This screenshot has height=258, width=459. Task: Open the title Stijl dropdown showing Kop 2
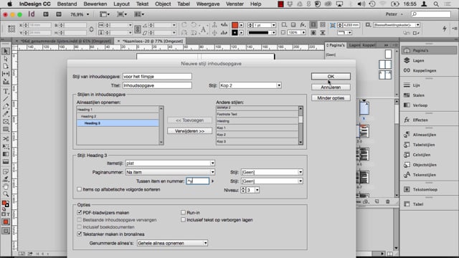(x=250, y=85)
